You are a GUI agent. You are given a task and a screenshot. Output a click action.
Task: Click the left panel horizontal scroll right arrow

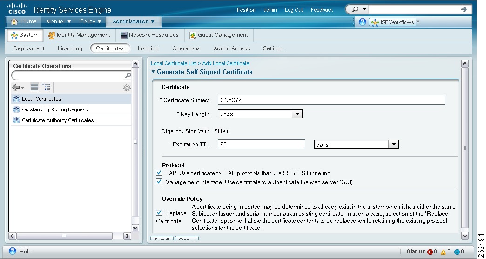click(x=127, y=236)
